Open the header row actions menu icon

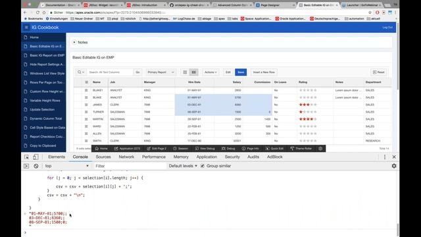[86, 82]
